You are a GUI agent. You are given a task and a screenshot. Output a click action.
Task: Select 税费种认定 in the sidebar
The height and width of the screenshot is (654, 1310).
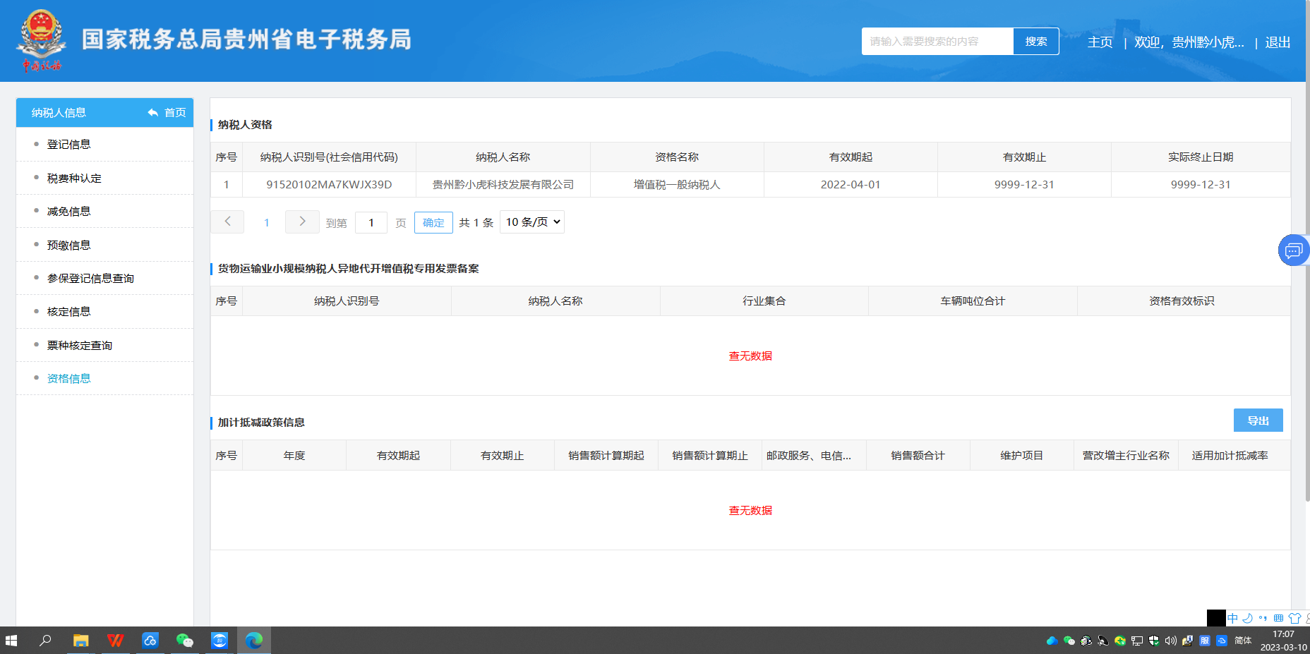(x=74, y=178)
